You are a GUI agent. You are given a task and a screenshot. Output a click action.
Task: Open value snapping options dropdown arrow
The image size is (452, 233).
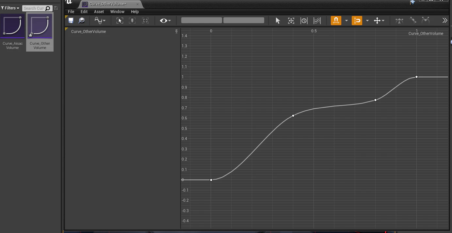click(367, 21)
